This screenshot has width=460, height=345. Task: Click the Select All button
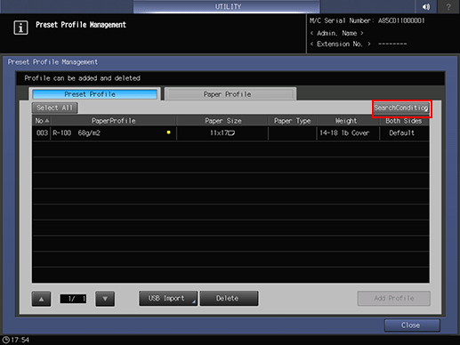coord(55,108)
